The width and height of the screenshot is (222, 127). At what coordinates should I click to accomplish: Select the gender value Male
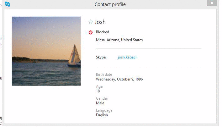click(x=100, y=103)
